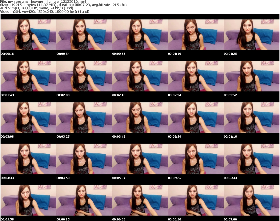Click the timestamp text 00:06:33
This screenshot has width=280, height=221.
pos(119,219)
